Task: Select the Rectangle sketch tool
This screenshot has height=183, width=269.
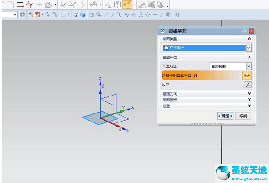Action: 20,4
